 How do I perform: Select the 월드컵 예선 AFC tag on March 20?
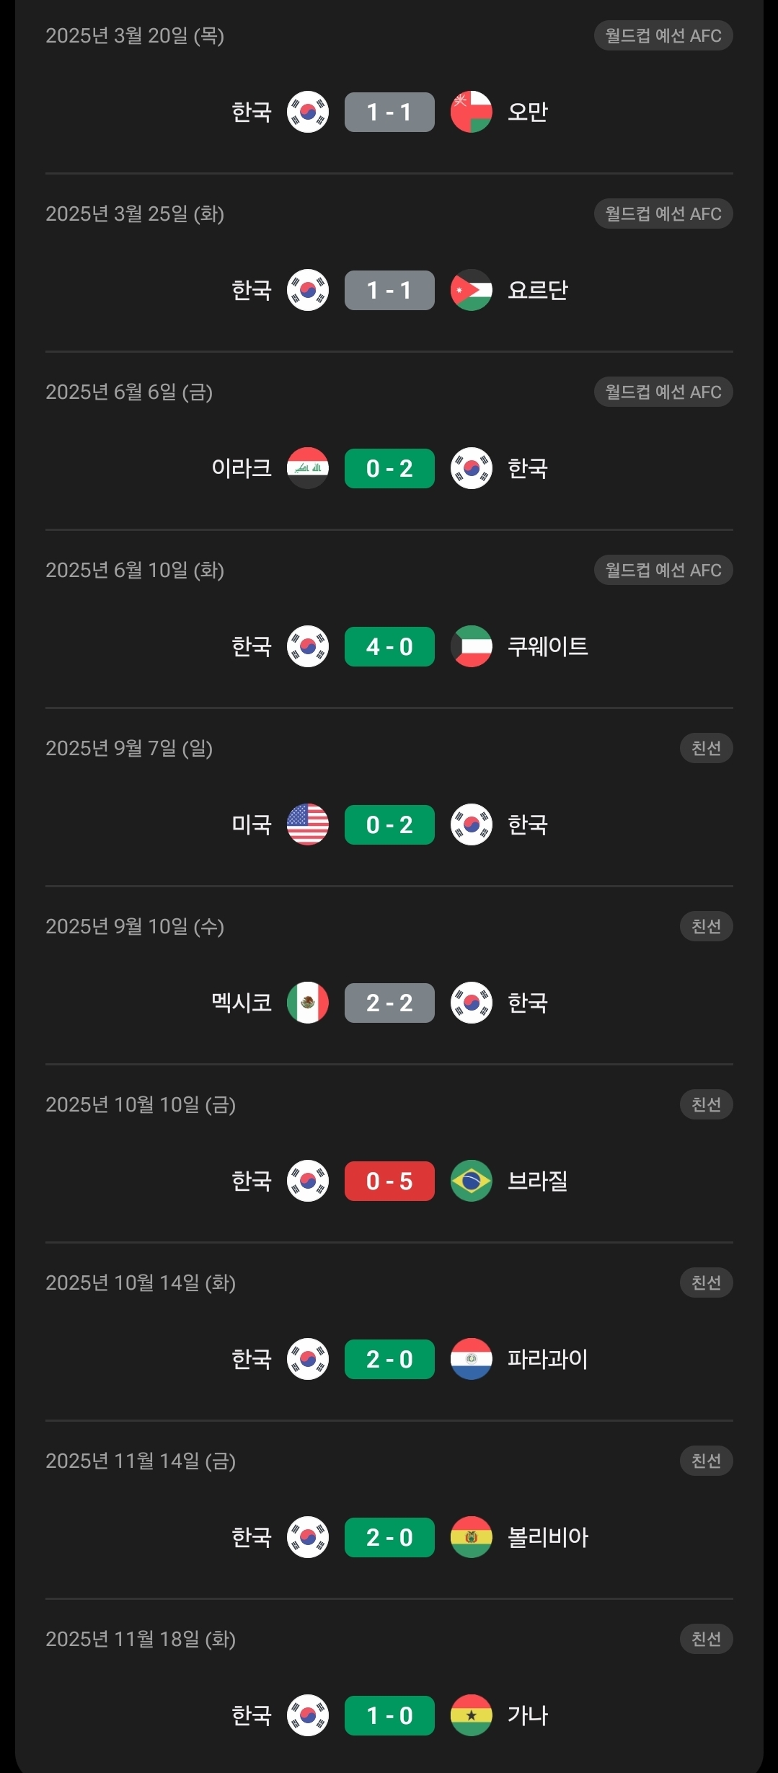[663, 35]
